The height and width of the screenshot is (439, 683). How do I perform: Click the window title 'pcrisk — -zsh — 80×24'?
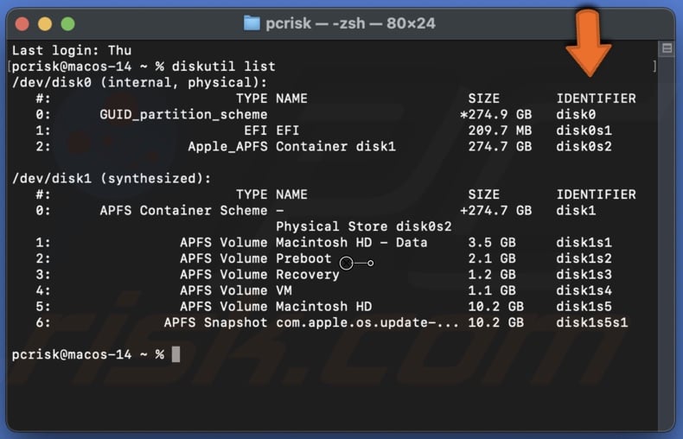[x=350, y=23]
